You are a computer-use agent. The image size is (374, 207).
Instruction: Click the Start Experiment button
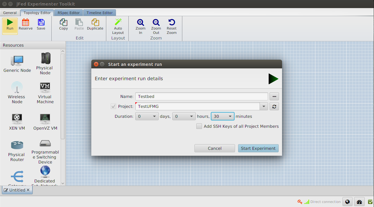pyautogui.click(x=258, y=148)
